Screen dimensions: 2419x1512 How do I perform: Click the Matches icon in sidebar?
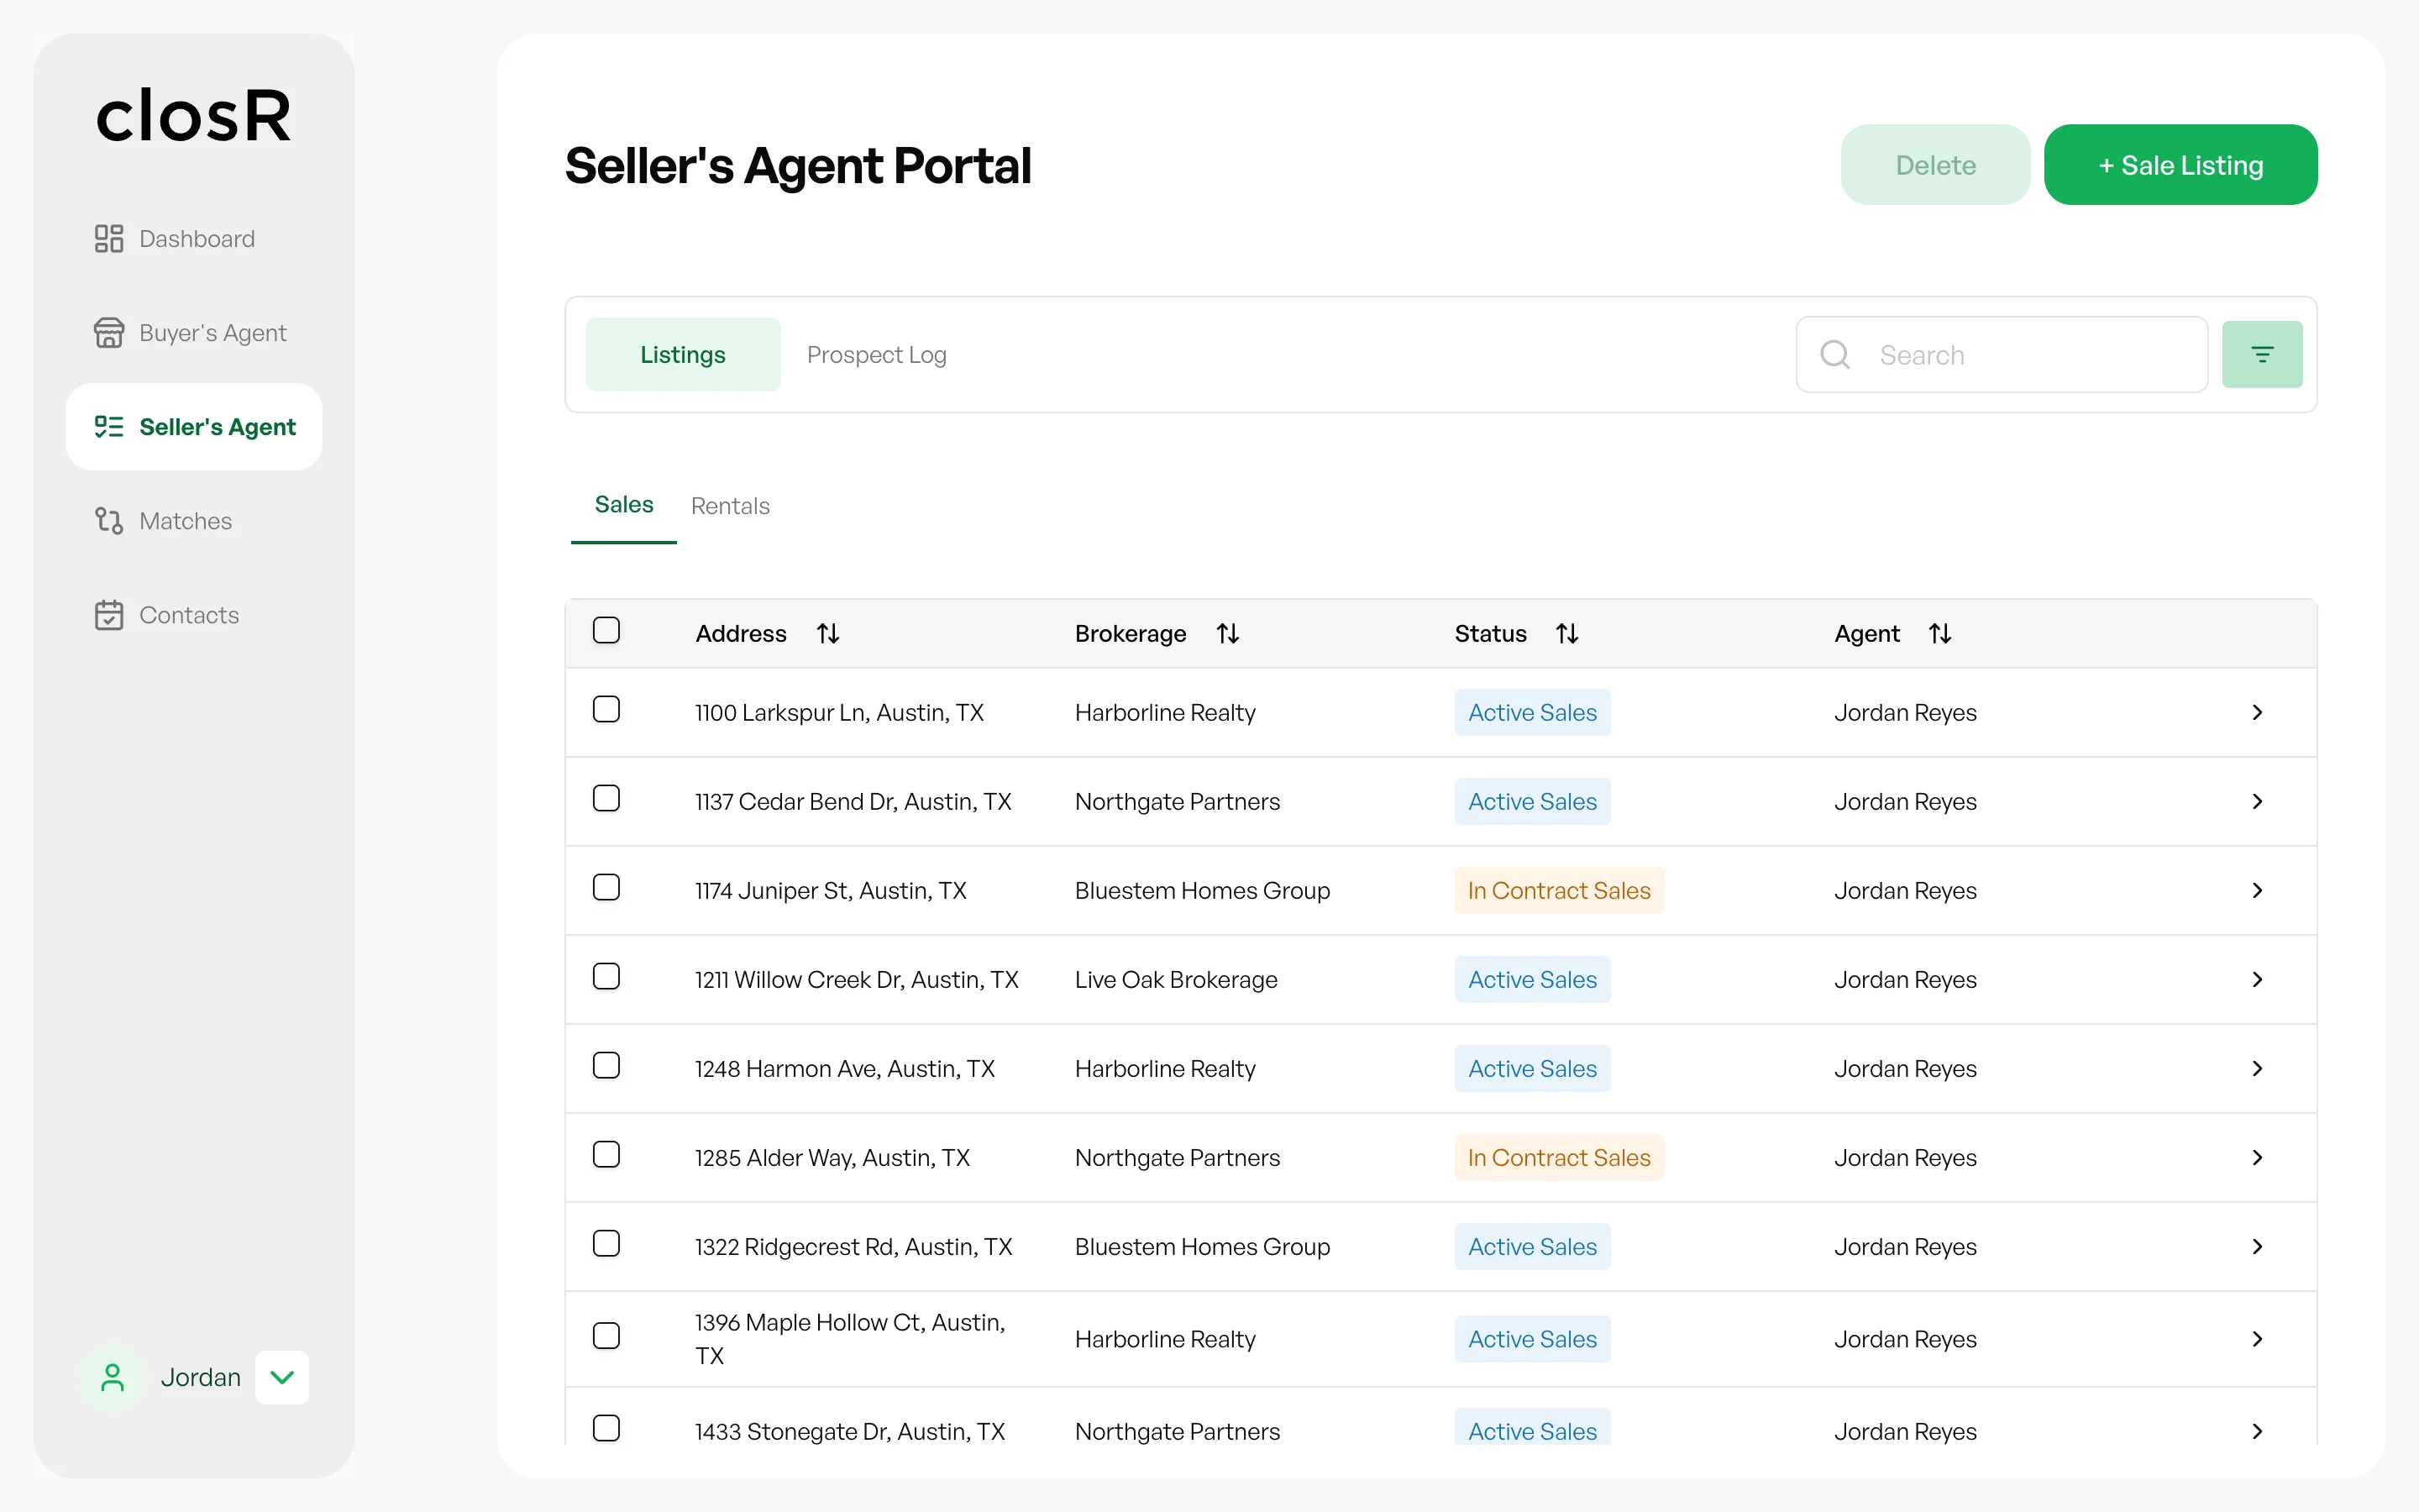coord(108,521)
